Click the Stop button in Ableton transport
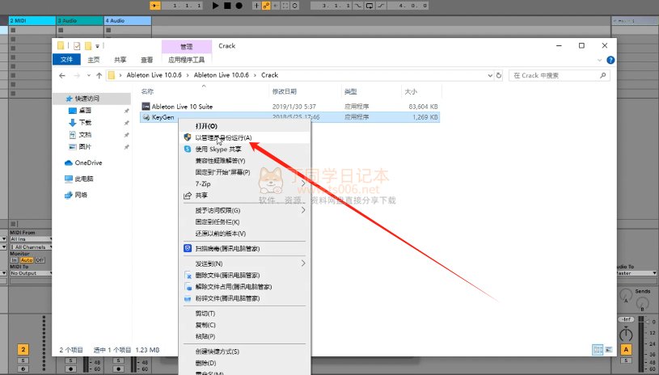 point(226,6)
